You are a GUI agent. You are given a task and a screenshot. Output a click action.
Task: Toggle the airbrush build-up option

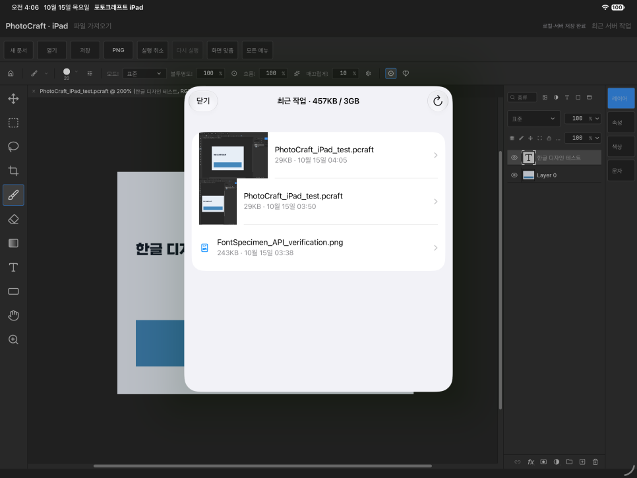pos(297,73)
